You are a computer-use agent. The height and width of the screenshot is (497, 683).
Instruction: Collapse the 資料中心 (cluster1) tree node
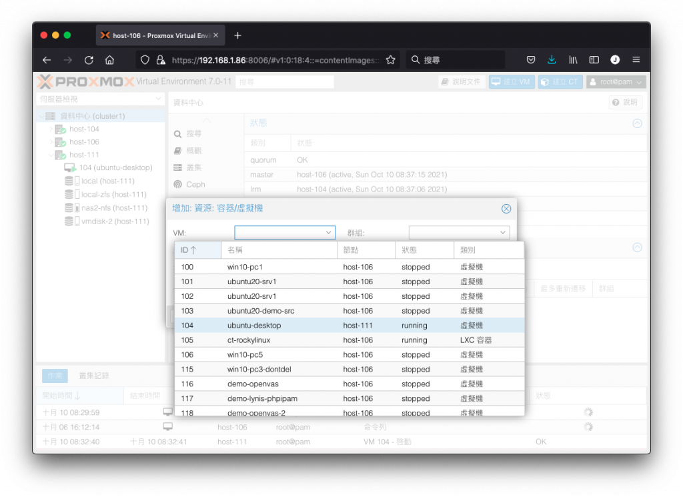pyautogui.click(x=41, y=116)
